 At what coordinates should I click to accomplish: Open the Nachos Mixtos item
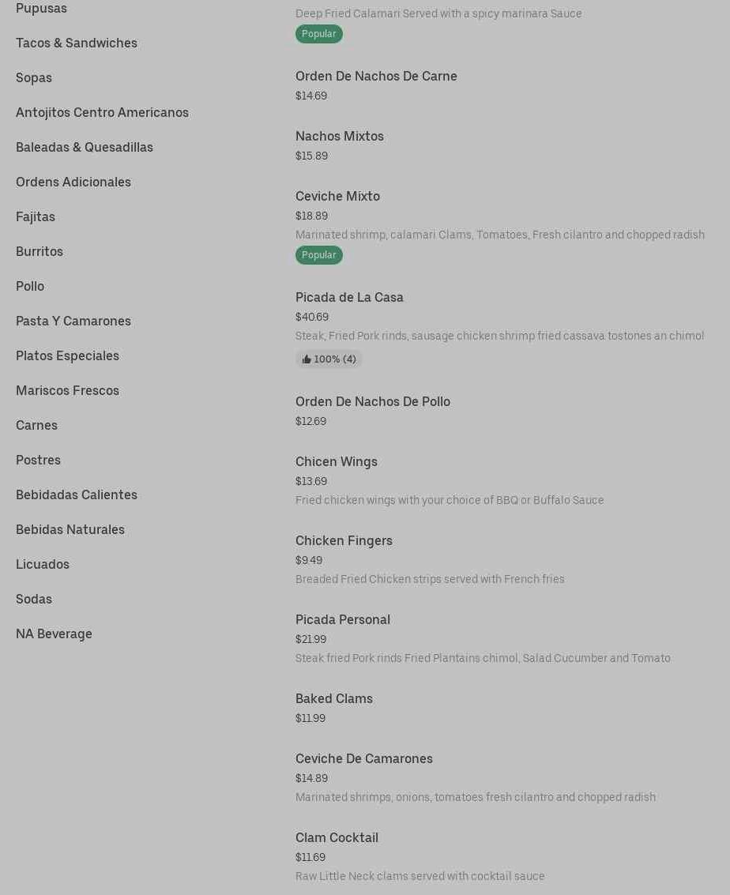(x=340, y=136)
